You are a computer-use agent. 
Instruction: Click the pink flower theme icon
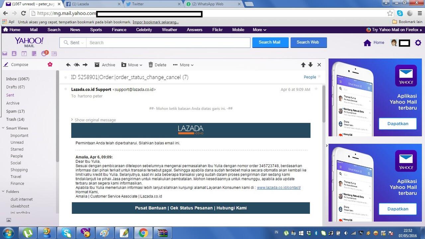tap(50, 64)
